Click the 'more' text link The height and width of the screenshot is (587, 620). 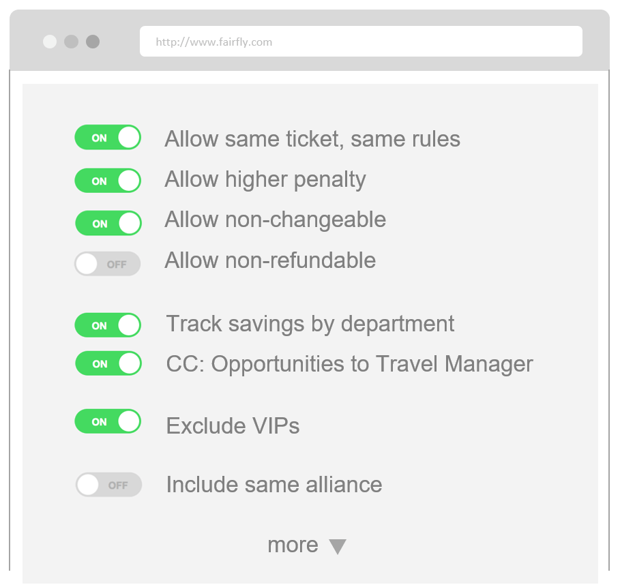(x=293, y=545)
